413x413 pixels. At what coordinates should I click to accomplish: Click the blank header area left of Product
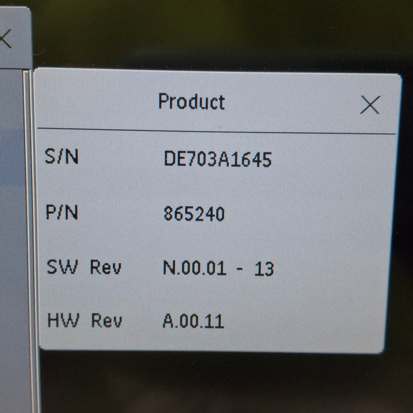coord(94,103)
